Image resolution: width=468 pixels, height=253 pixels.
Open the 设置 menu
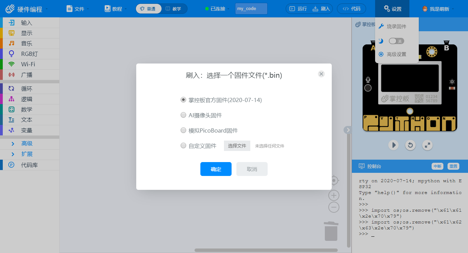(x=392, y=9)
